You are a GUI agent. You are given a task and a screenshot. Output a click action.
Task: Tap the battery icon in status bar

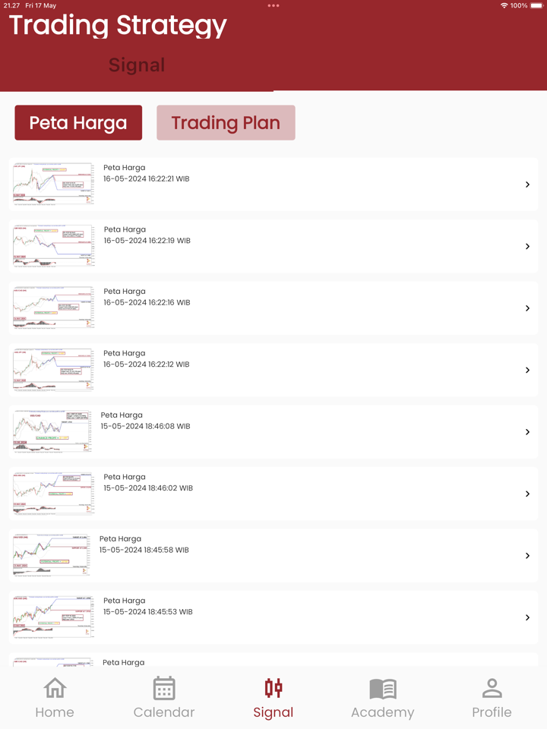click(536, 5)
